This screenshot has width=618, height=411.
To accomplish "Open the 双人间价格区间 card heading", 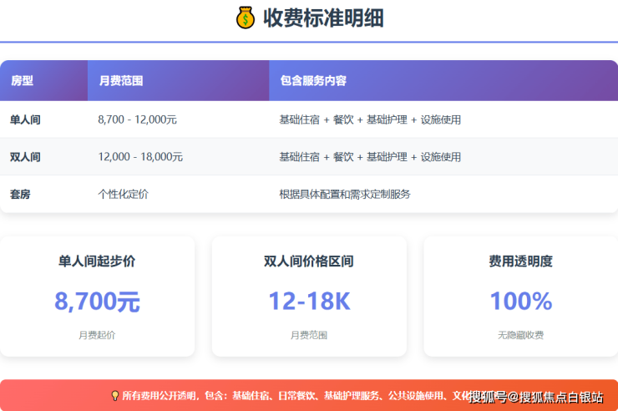I will tap(309, 261).
